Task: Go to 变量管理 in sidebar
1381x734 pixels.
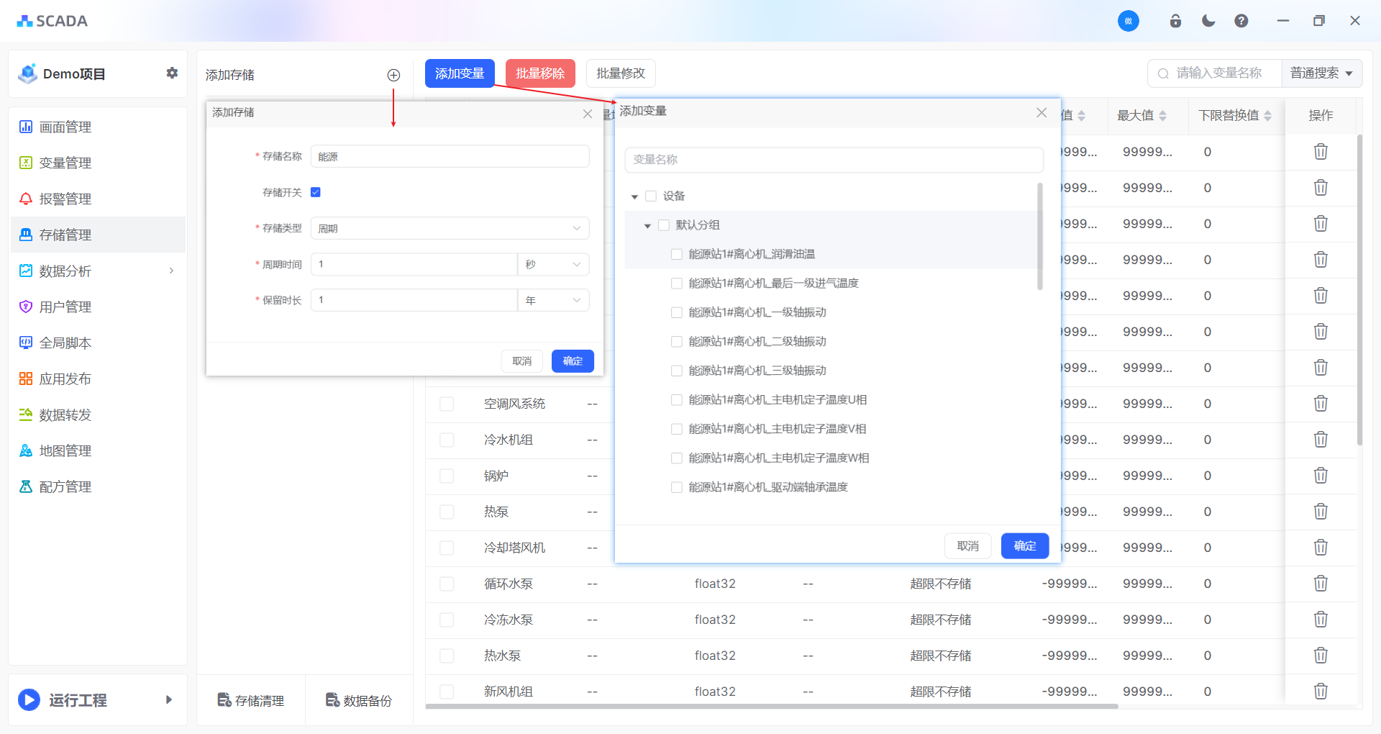Action: [65, 163]
